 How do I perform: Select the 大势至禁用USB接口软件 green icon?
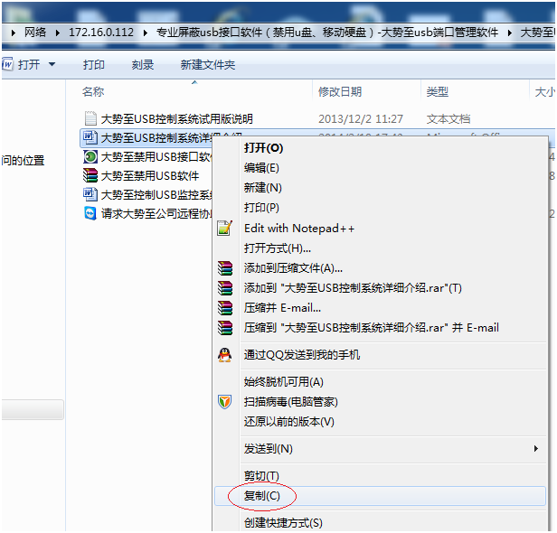click(x=90, y=156)
